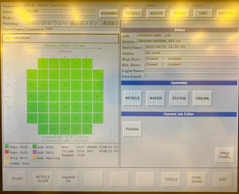Select wafer map shot at row 2, column 7
The image size is (239, 194).
coord(98,75)
